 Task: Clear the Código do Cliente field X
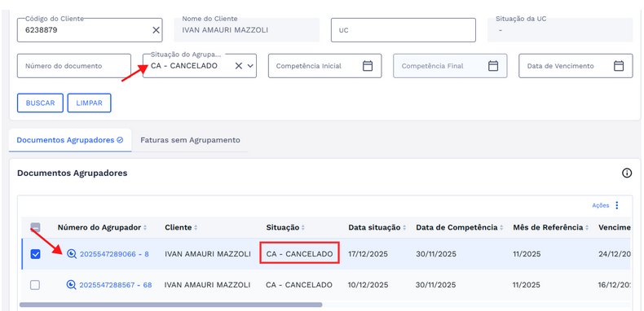tap(156, 30)
